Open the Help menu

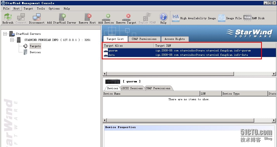67,8
